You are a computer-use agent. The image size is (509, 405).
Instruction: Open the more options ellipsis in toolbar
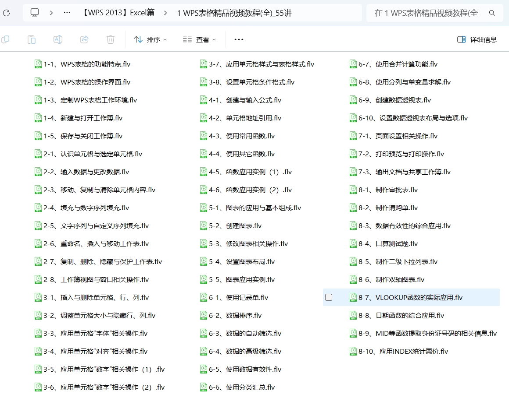click(239, 39)
